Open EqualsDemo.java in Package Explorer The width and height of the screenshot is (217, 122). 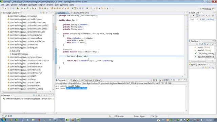point(20,54)
